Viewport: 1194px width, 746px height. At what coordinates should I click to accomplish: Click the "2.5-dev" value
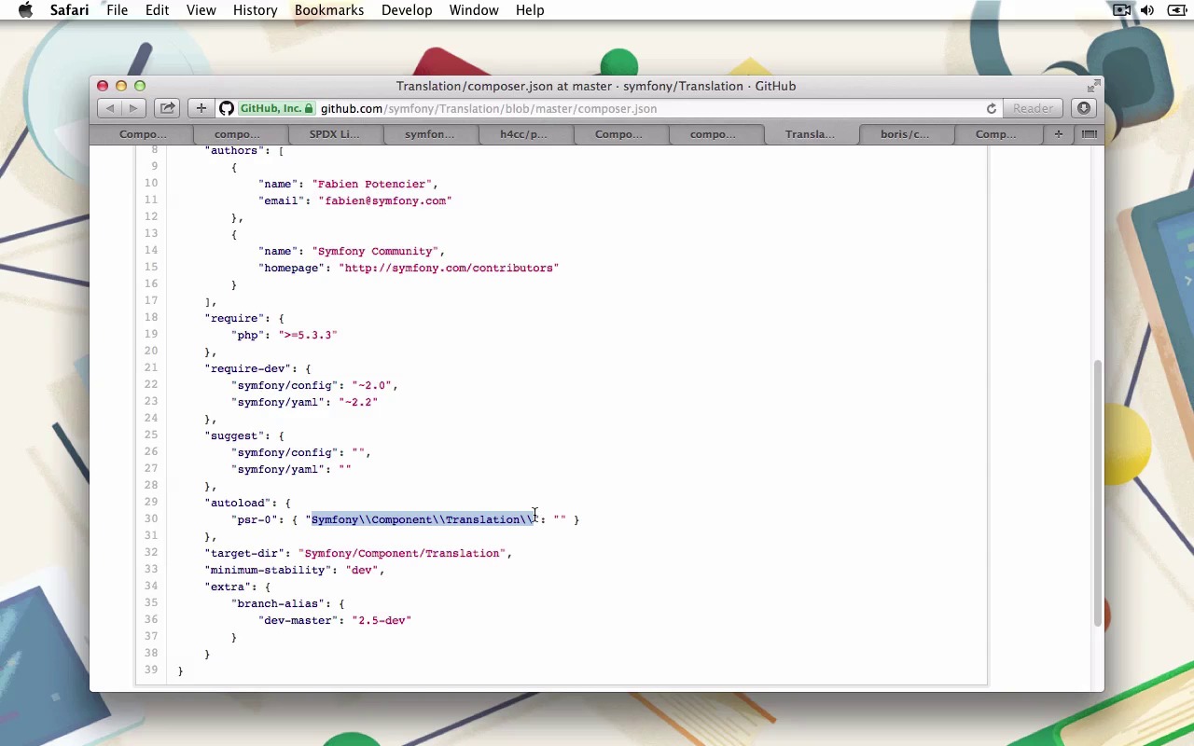click(382, 620)
